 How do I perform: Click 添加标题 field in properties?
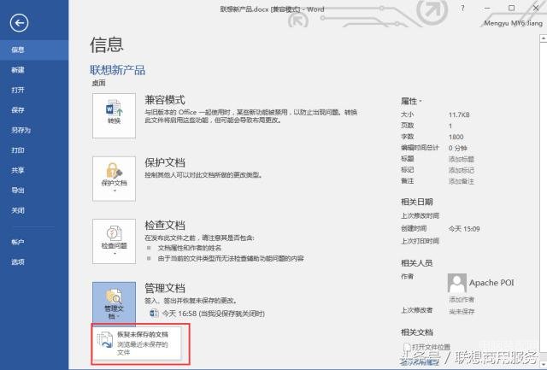click(462, 160)
